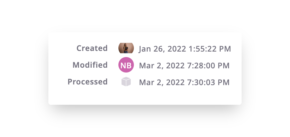
Task: Click the Jan 26, 2022 date text
Action: pos(162,49)
